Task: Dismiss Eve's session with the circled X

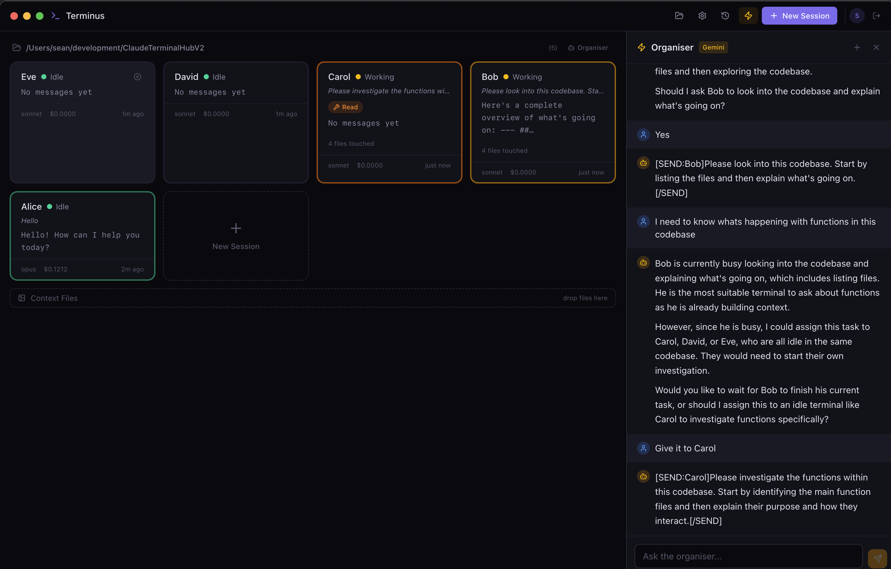Action: (x=137, y=77)
